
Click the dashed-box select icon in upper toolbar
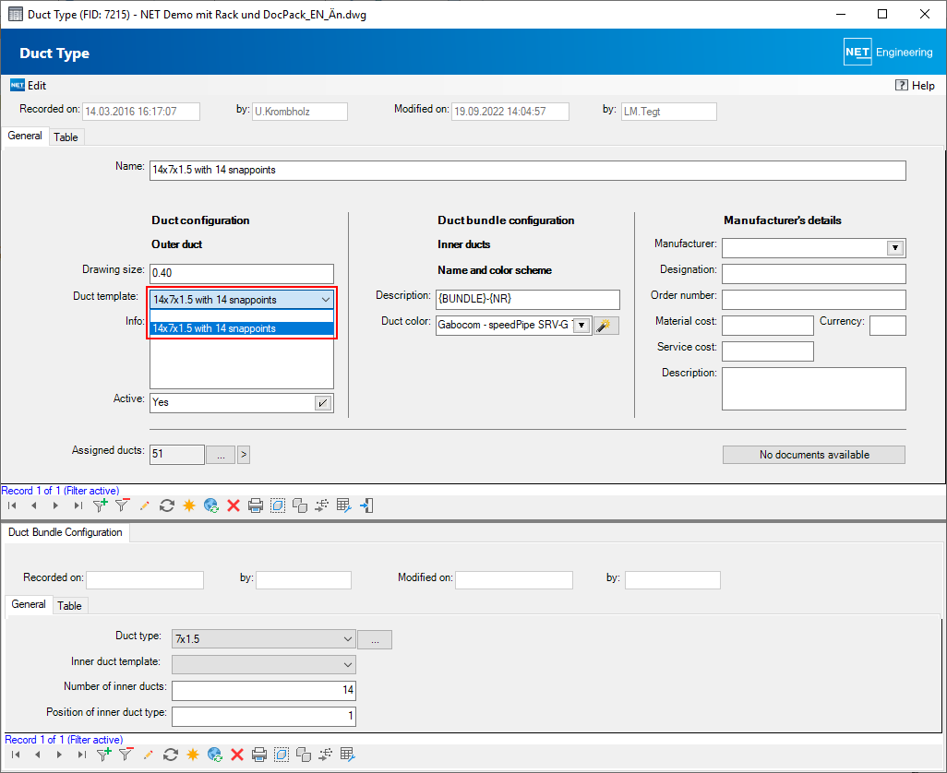(278, 505)
